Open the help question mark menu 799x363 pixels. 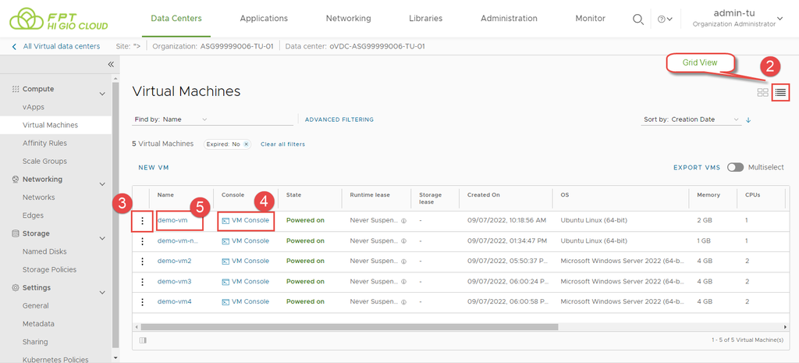[665, 19]
